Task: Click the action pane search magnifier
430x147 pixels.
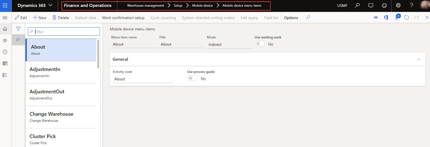Action: [x=308, y=17]
